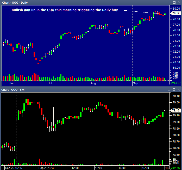Click the 74.00 price level on Daily scale
This screenshot has height=170, width=182.
point(176,41)
